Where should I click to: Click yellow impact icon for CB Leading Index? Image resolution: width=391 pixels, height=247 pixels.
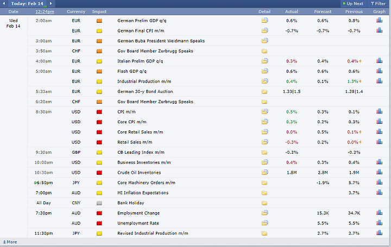pyautogui.click(x=99, y=153)
